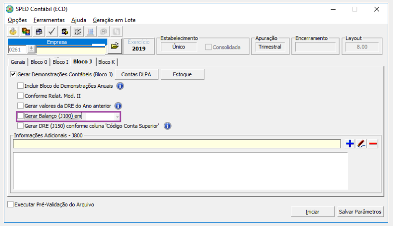Open the Gerar Balanço (J100) dropdown
The image size is (393, 226).
(x=118, y=117)
